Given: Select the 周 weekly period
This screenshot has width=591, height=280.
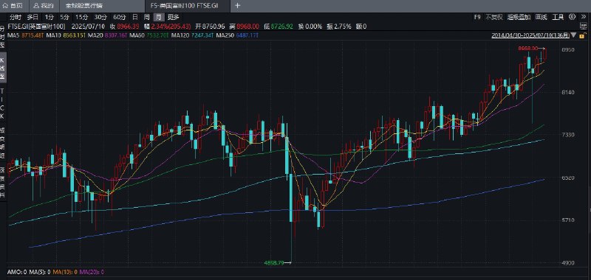Looking at the screenshot, I should point(146,17).
